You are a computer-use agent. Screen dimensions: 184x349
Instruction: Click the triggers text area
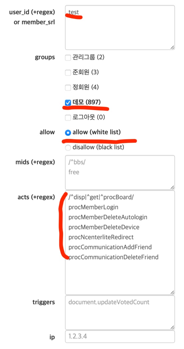(x=120, y=312)
